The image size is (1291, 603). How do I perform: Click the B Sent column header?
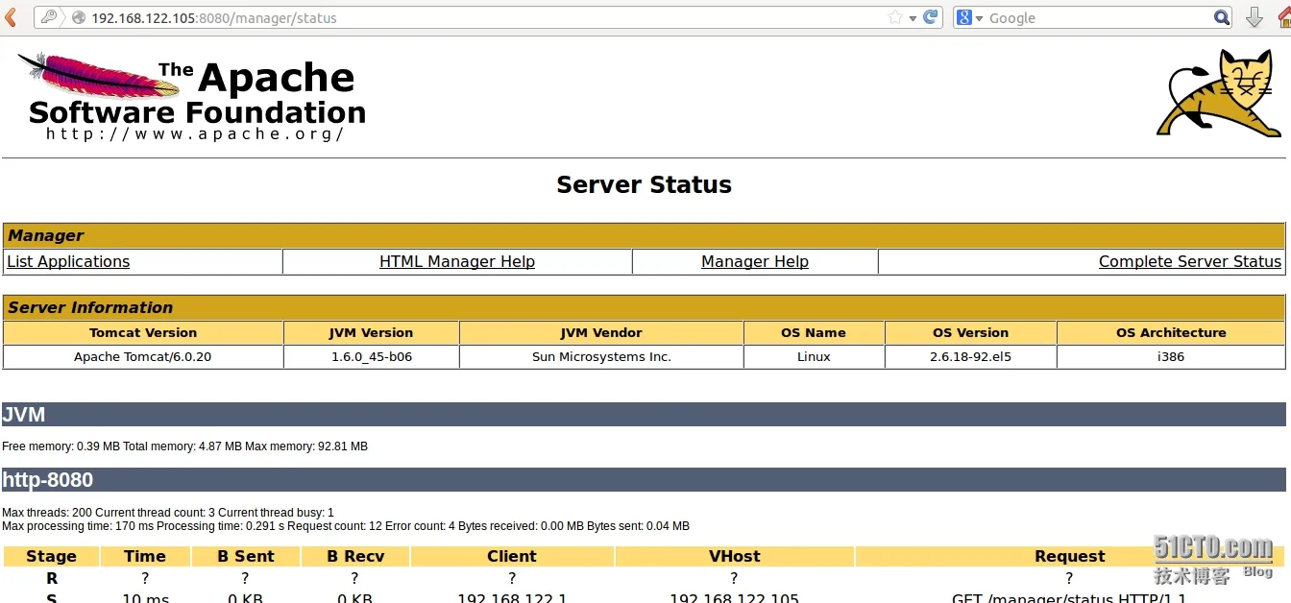(x=246, y=556)
